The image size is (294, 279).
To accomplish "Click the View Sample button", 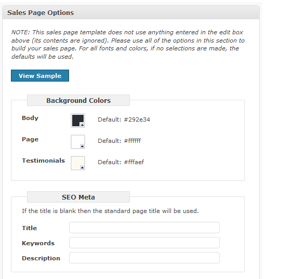I will point(40,75).
